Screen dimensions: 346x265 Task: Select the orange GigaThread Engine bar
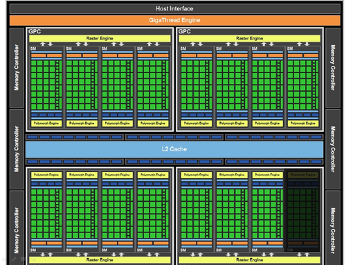pyautogui.click(x=174, y=20)
